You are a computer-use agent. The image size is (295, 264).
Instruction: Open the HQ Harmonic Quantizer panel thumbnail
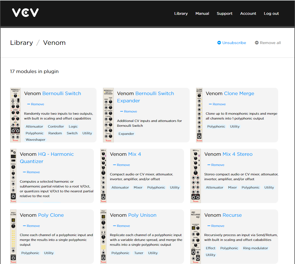(13, 176)
